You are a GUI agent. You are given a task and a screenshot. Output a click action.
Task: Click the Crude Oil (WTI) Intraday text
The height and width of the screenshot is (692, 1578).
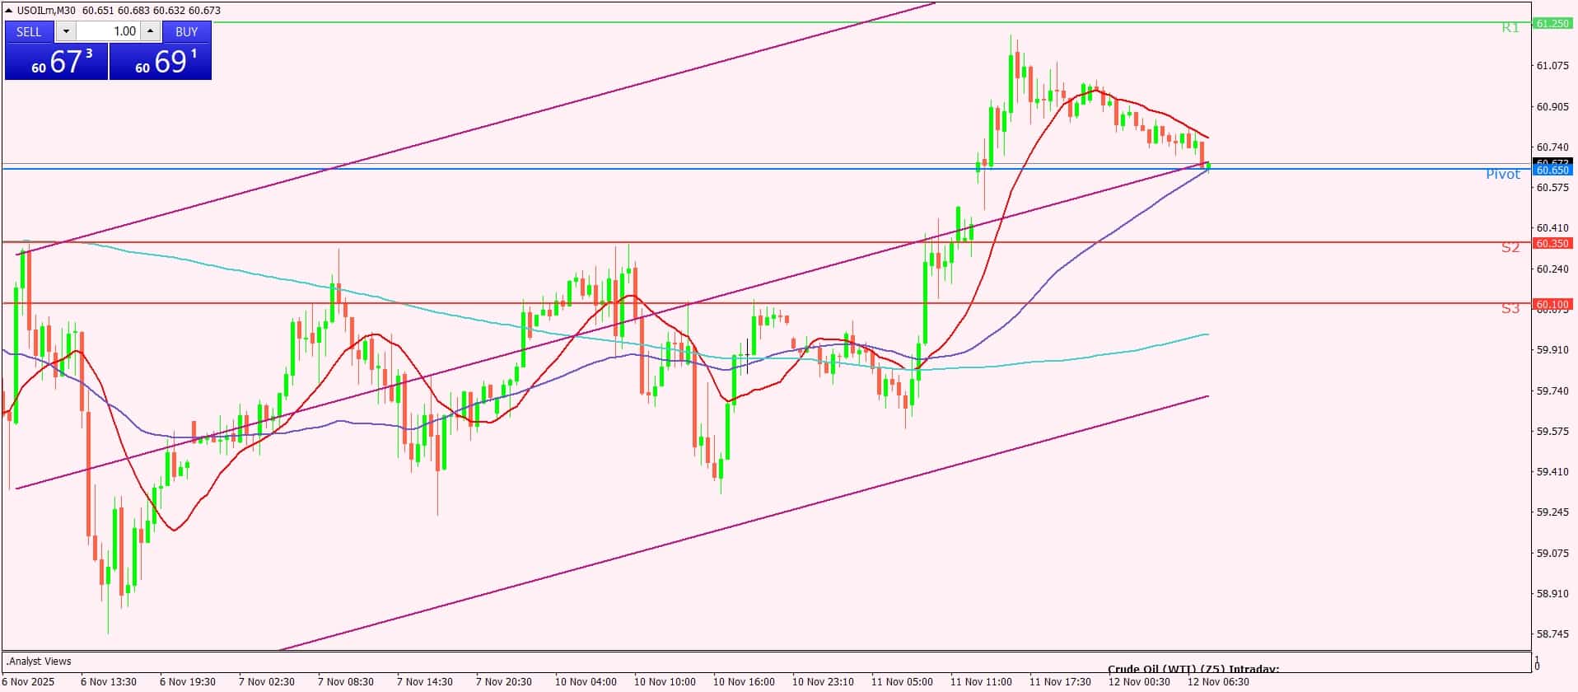pos(1193,669)
